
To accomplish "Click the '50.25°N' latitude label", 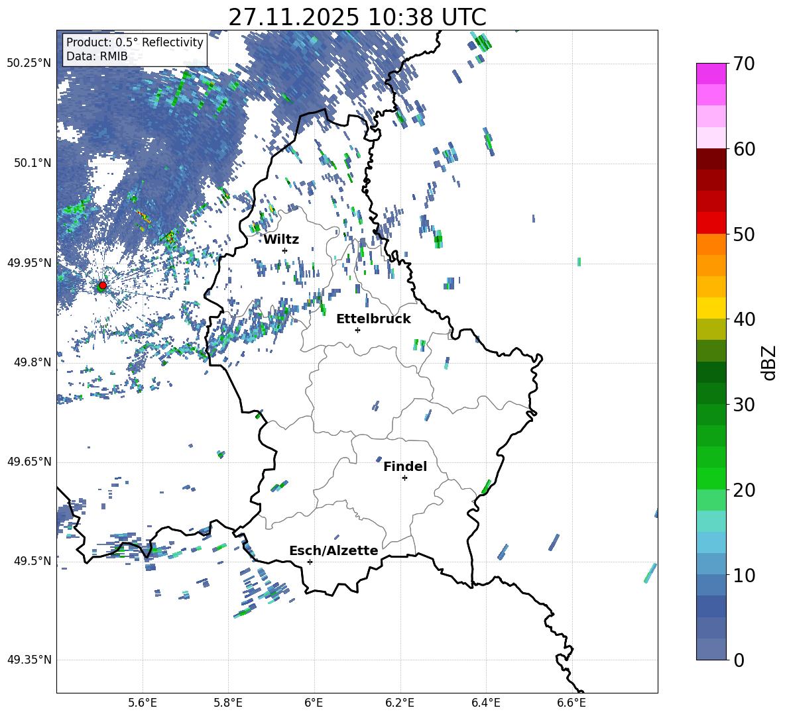I will pos(29,64).
